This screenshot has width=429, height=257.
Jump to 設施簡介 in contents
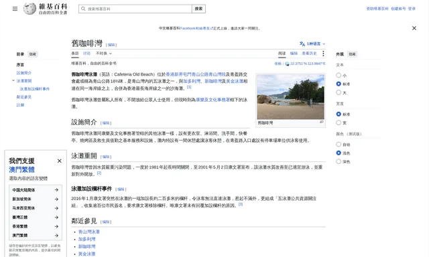click(24, 73)
